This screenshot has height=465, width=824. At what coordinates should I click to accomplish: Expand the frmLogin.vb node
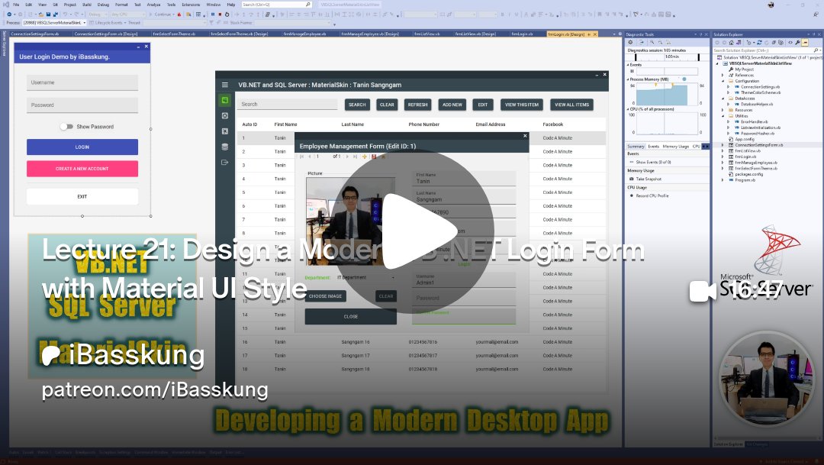pyautogui.click(x=723, y=157)
